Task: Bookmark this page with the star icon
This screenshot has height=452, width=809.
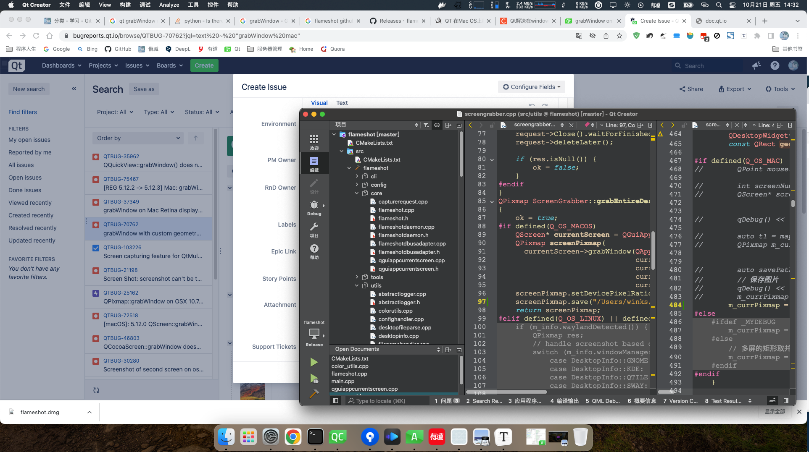Action: (619, 36)
